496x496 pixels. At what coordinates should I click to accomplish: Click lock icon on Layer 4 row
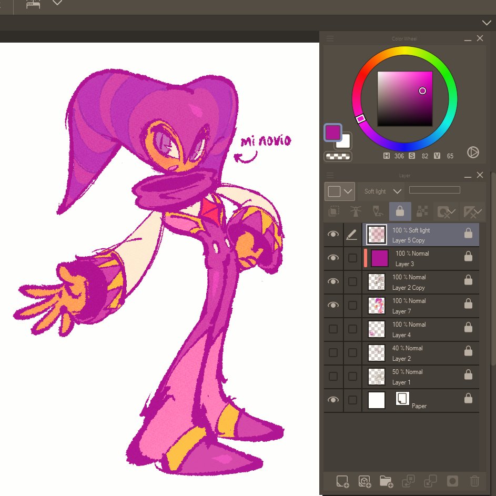point(468,327)
